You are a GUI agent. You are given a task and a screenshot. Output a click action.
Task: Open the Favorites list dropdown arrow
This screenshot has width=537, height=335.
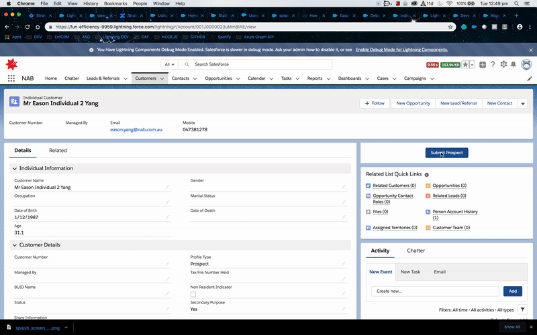point(473,64)
